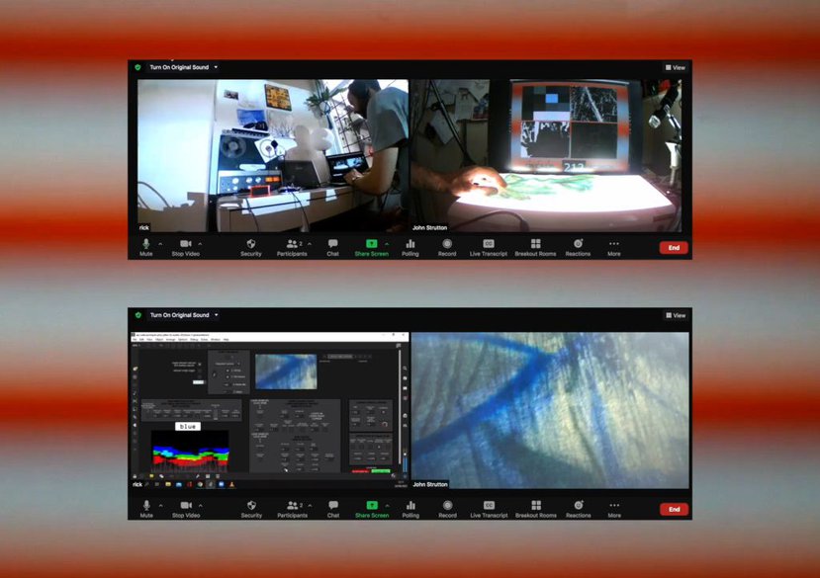Expand the arrow beside Mute in top window
This screenshot has width=820, height=578.
[161, 242]
